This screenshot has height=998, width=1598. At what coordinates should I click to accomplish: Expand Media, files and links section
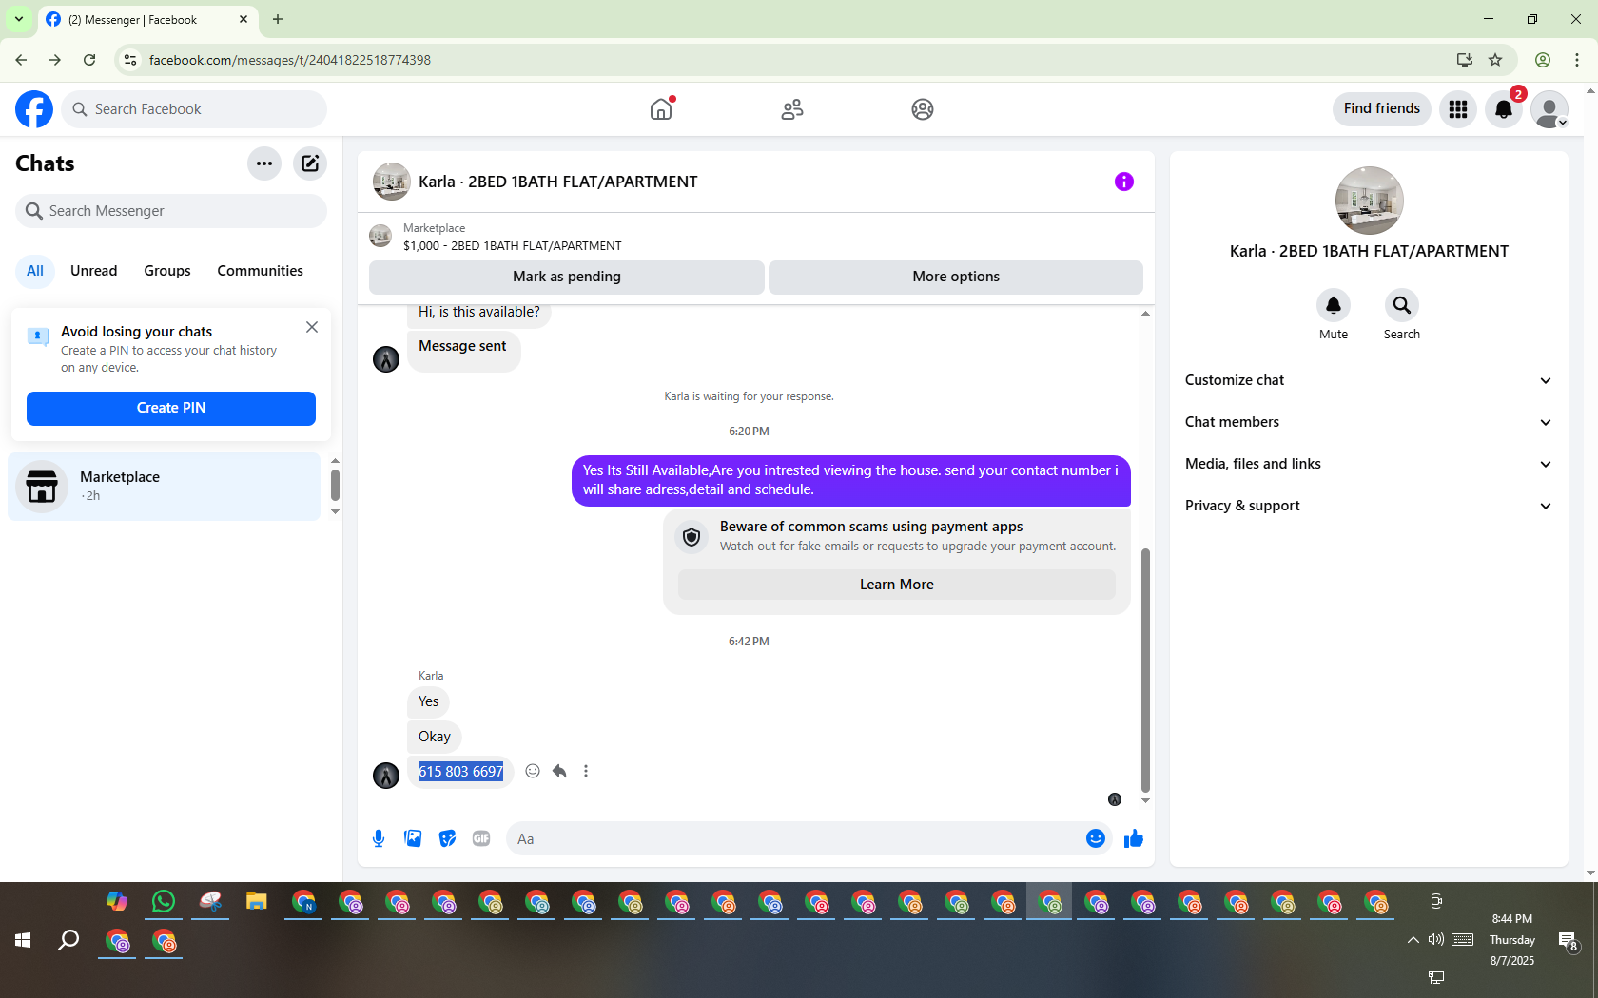(1369, 464)
